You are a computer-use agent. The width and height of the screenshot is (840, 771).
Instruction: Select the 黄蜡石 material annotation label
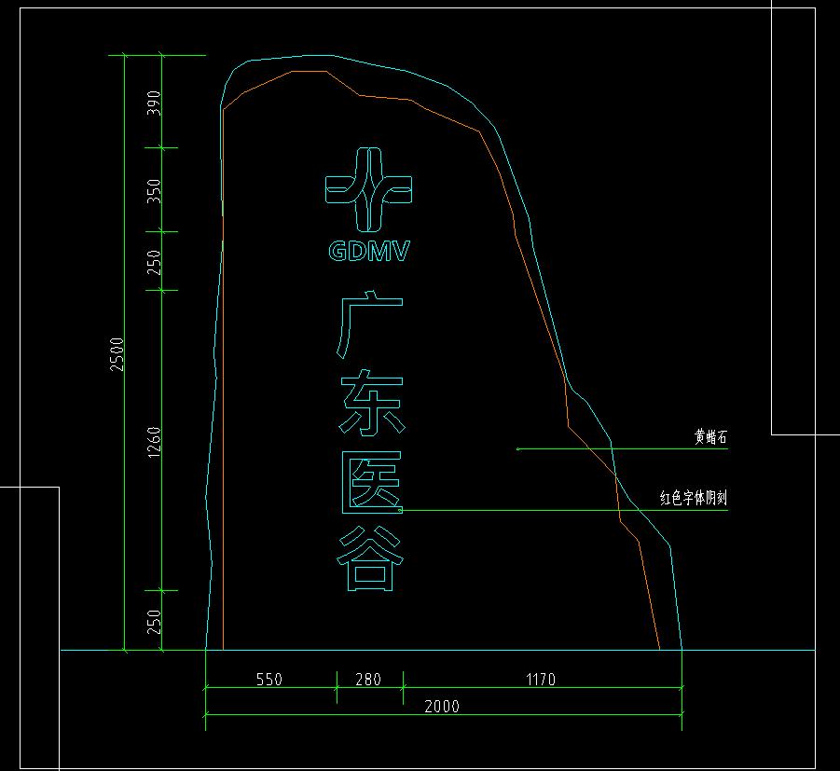[711, 436]
